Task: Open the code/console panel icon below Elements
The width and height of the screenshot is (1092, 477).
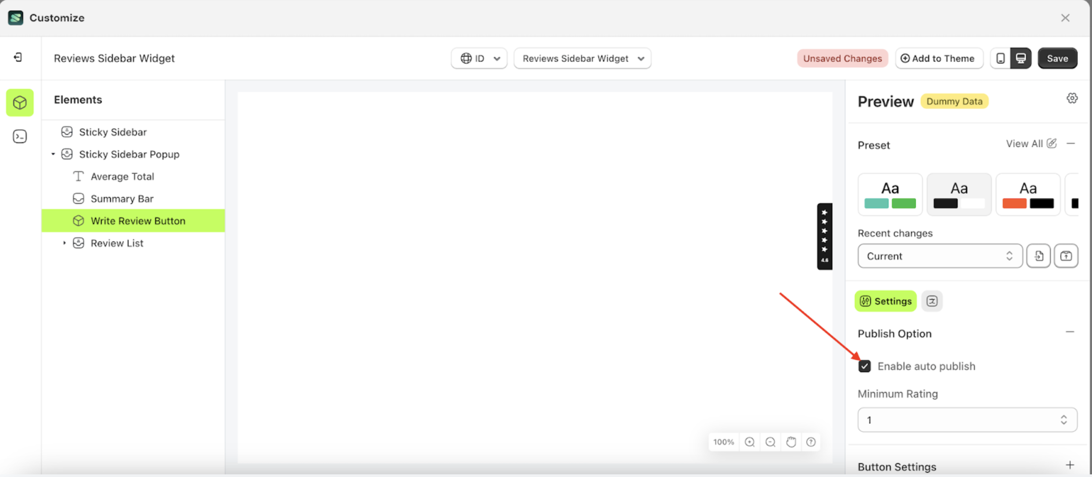Action: click(x=19, y=136)
